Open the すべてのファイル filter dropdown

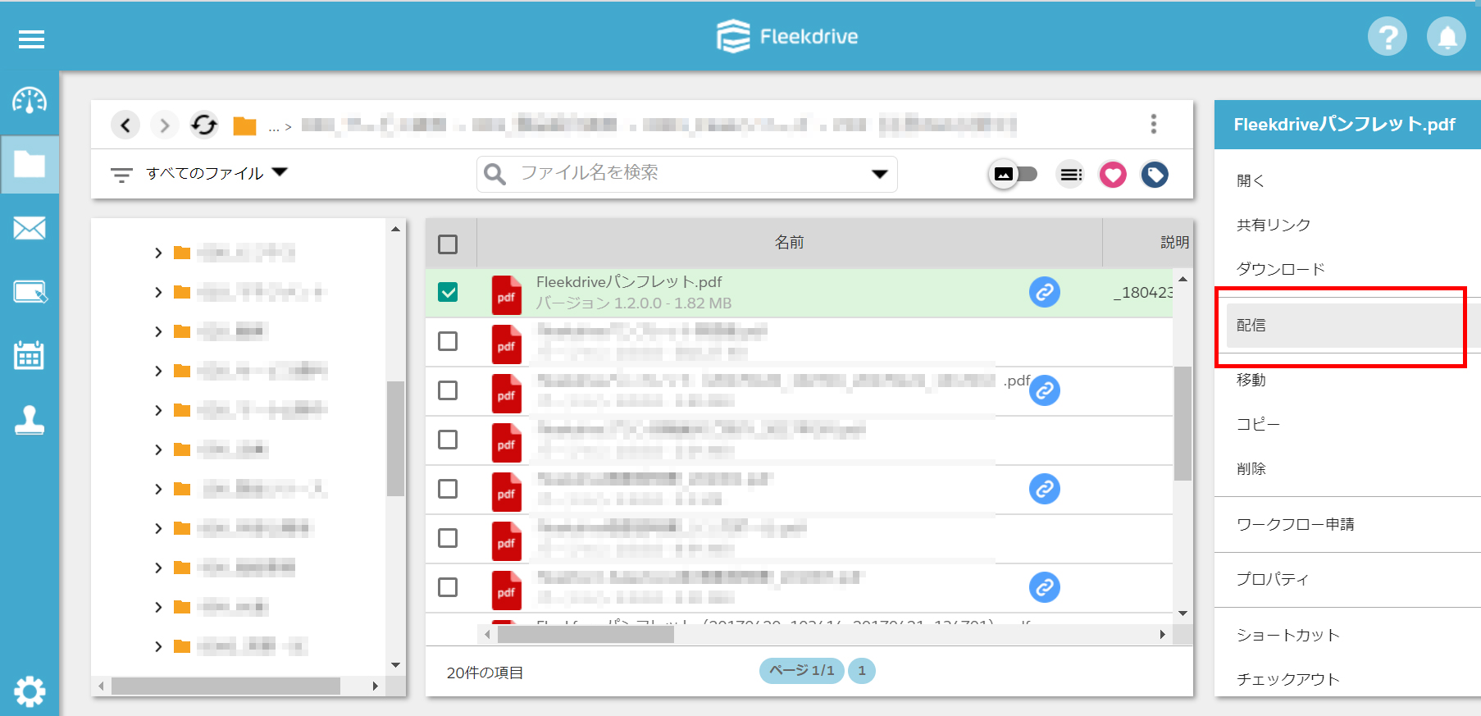[216, 173]
